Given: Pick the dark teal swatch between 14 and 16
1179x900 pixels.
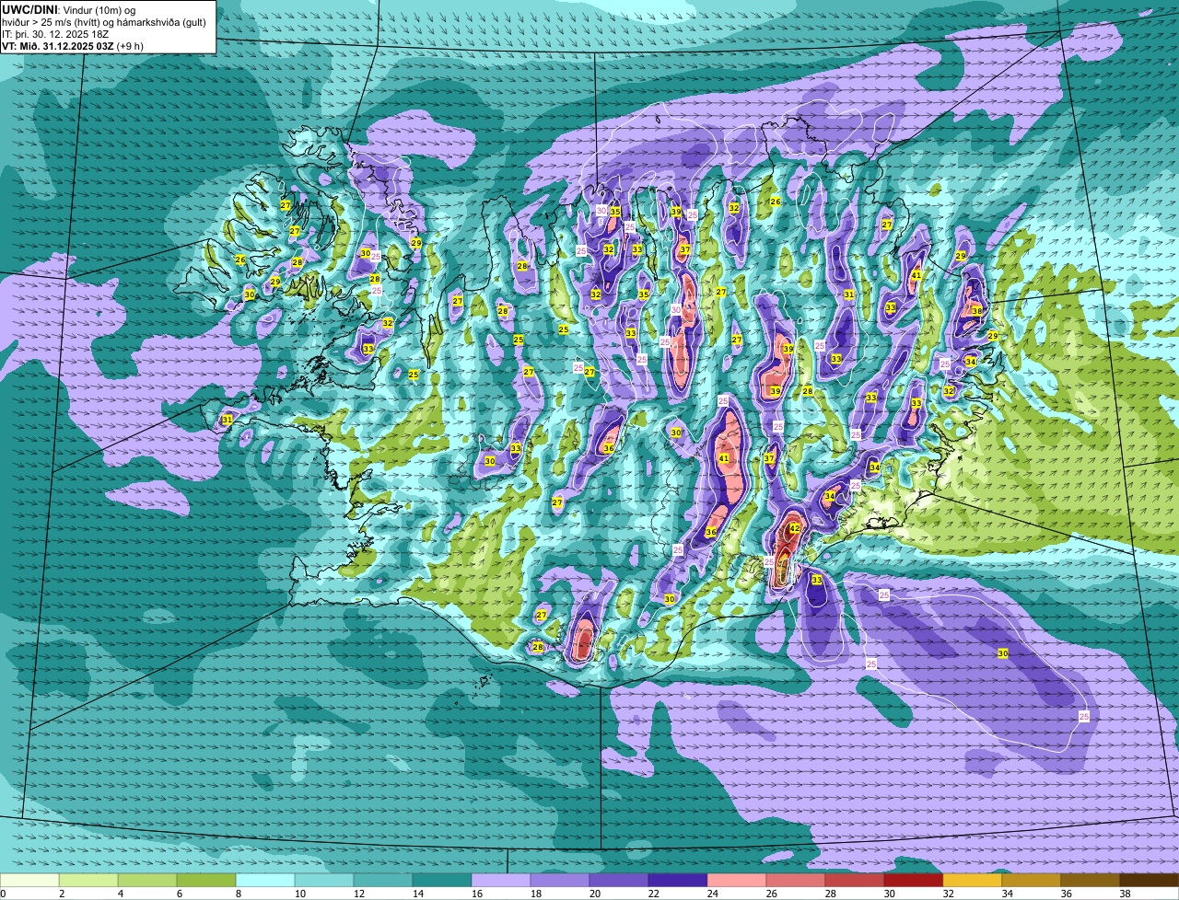Looking at the screenshot, I should (x=442, y=880).
